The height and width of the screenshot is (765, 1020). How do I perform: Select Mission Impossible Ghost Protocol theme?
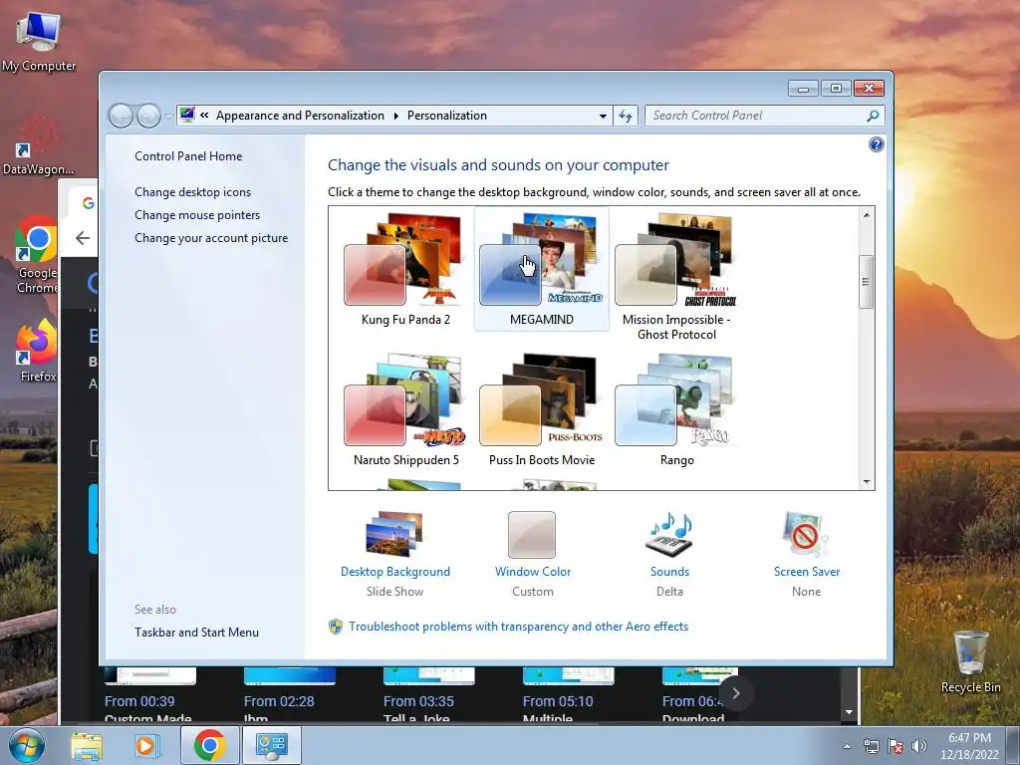tap(676, 277)
